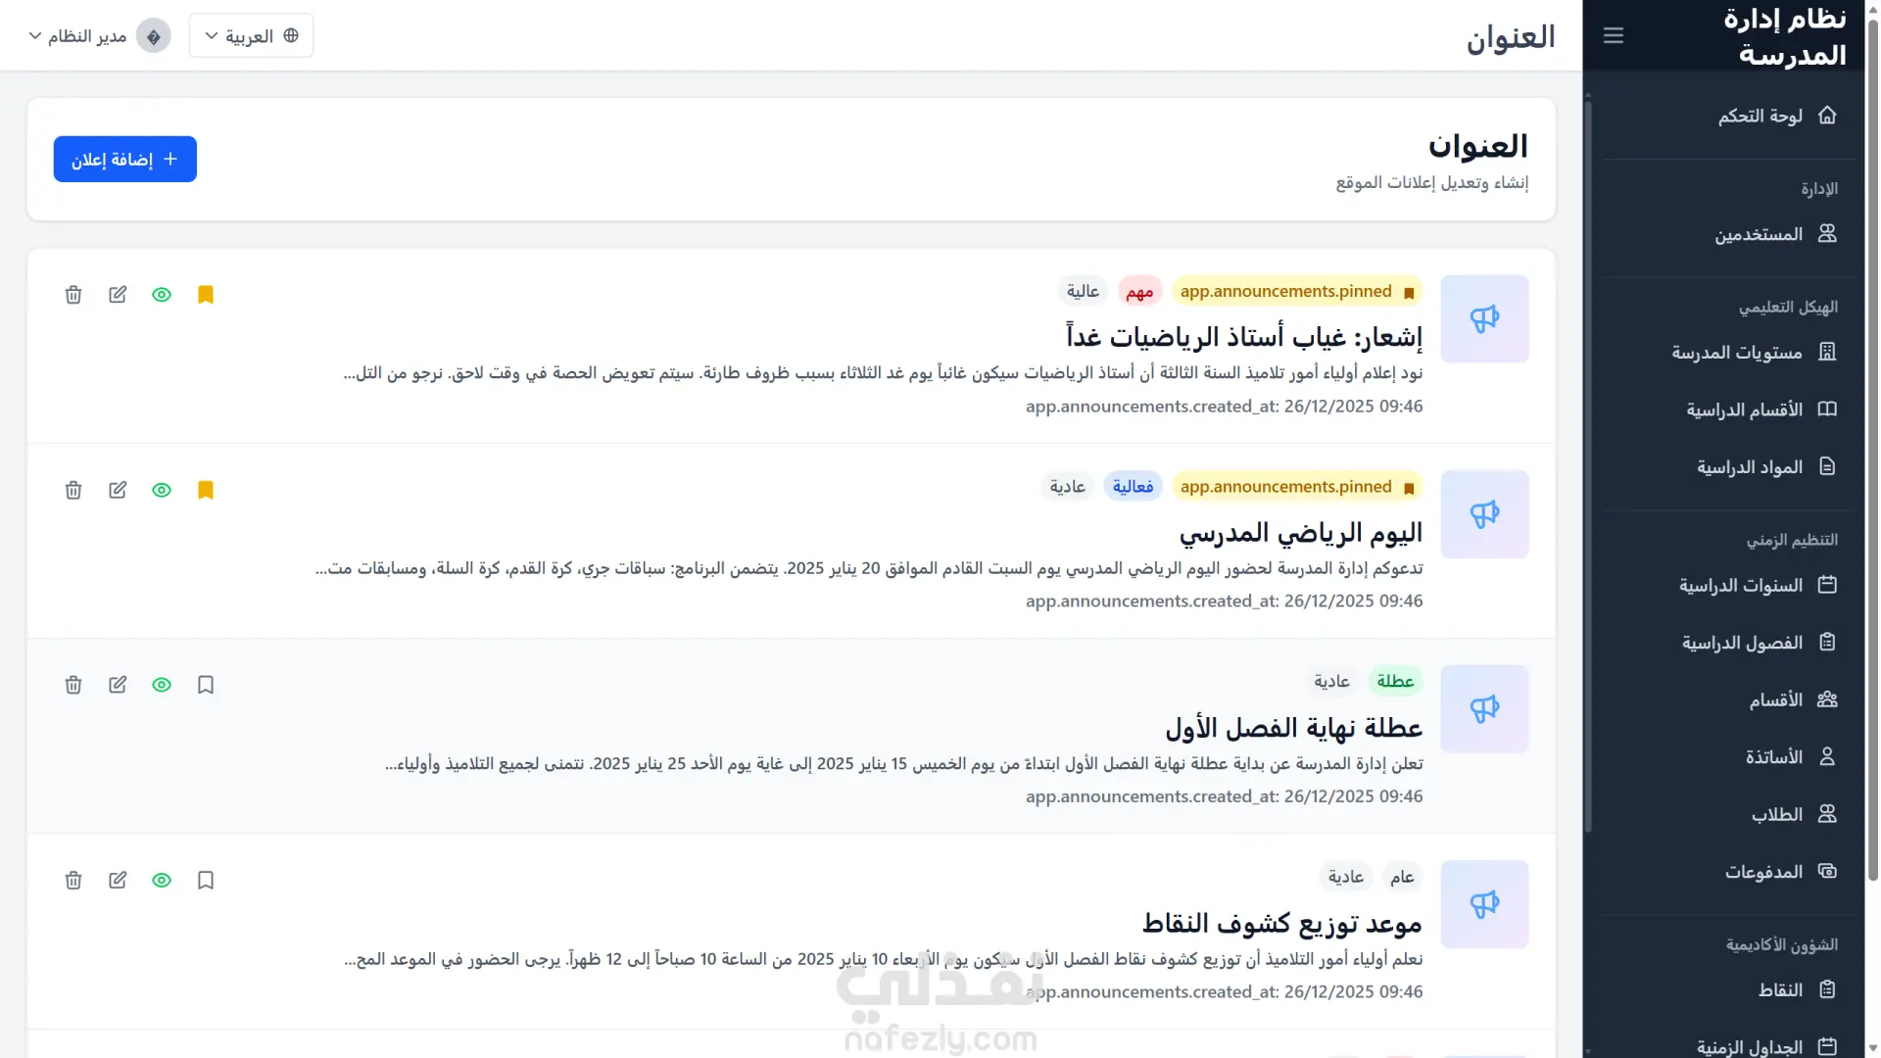Click the trash icon for عطلة نهاية الفصل
This screenshot has height=1058, width=1881.
pos(73,685)
